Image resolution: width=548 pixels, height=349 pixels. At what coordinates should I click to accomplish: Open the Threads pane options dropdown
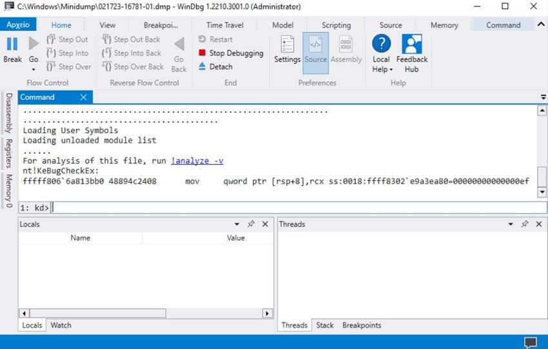coord(511,224)
